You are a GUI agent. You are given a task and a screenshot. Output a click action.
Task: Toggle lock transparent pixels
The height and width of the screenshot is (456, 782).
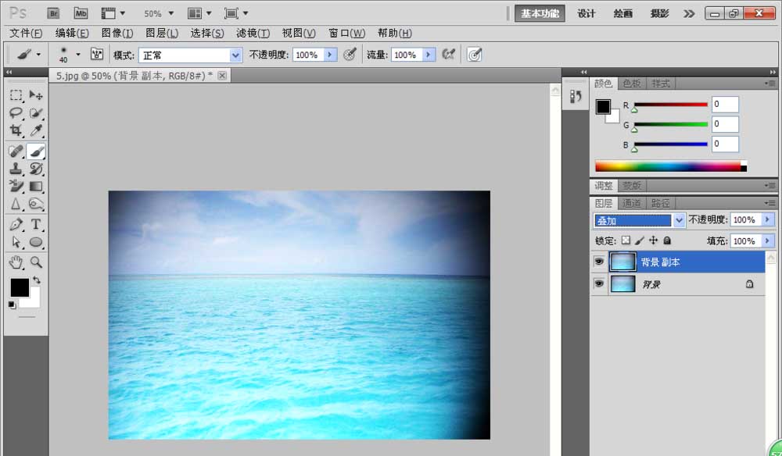(x=626, y=240)
